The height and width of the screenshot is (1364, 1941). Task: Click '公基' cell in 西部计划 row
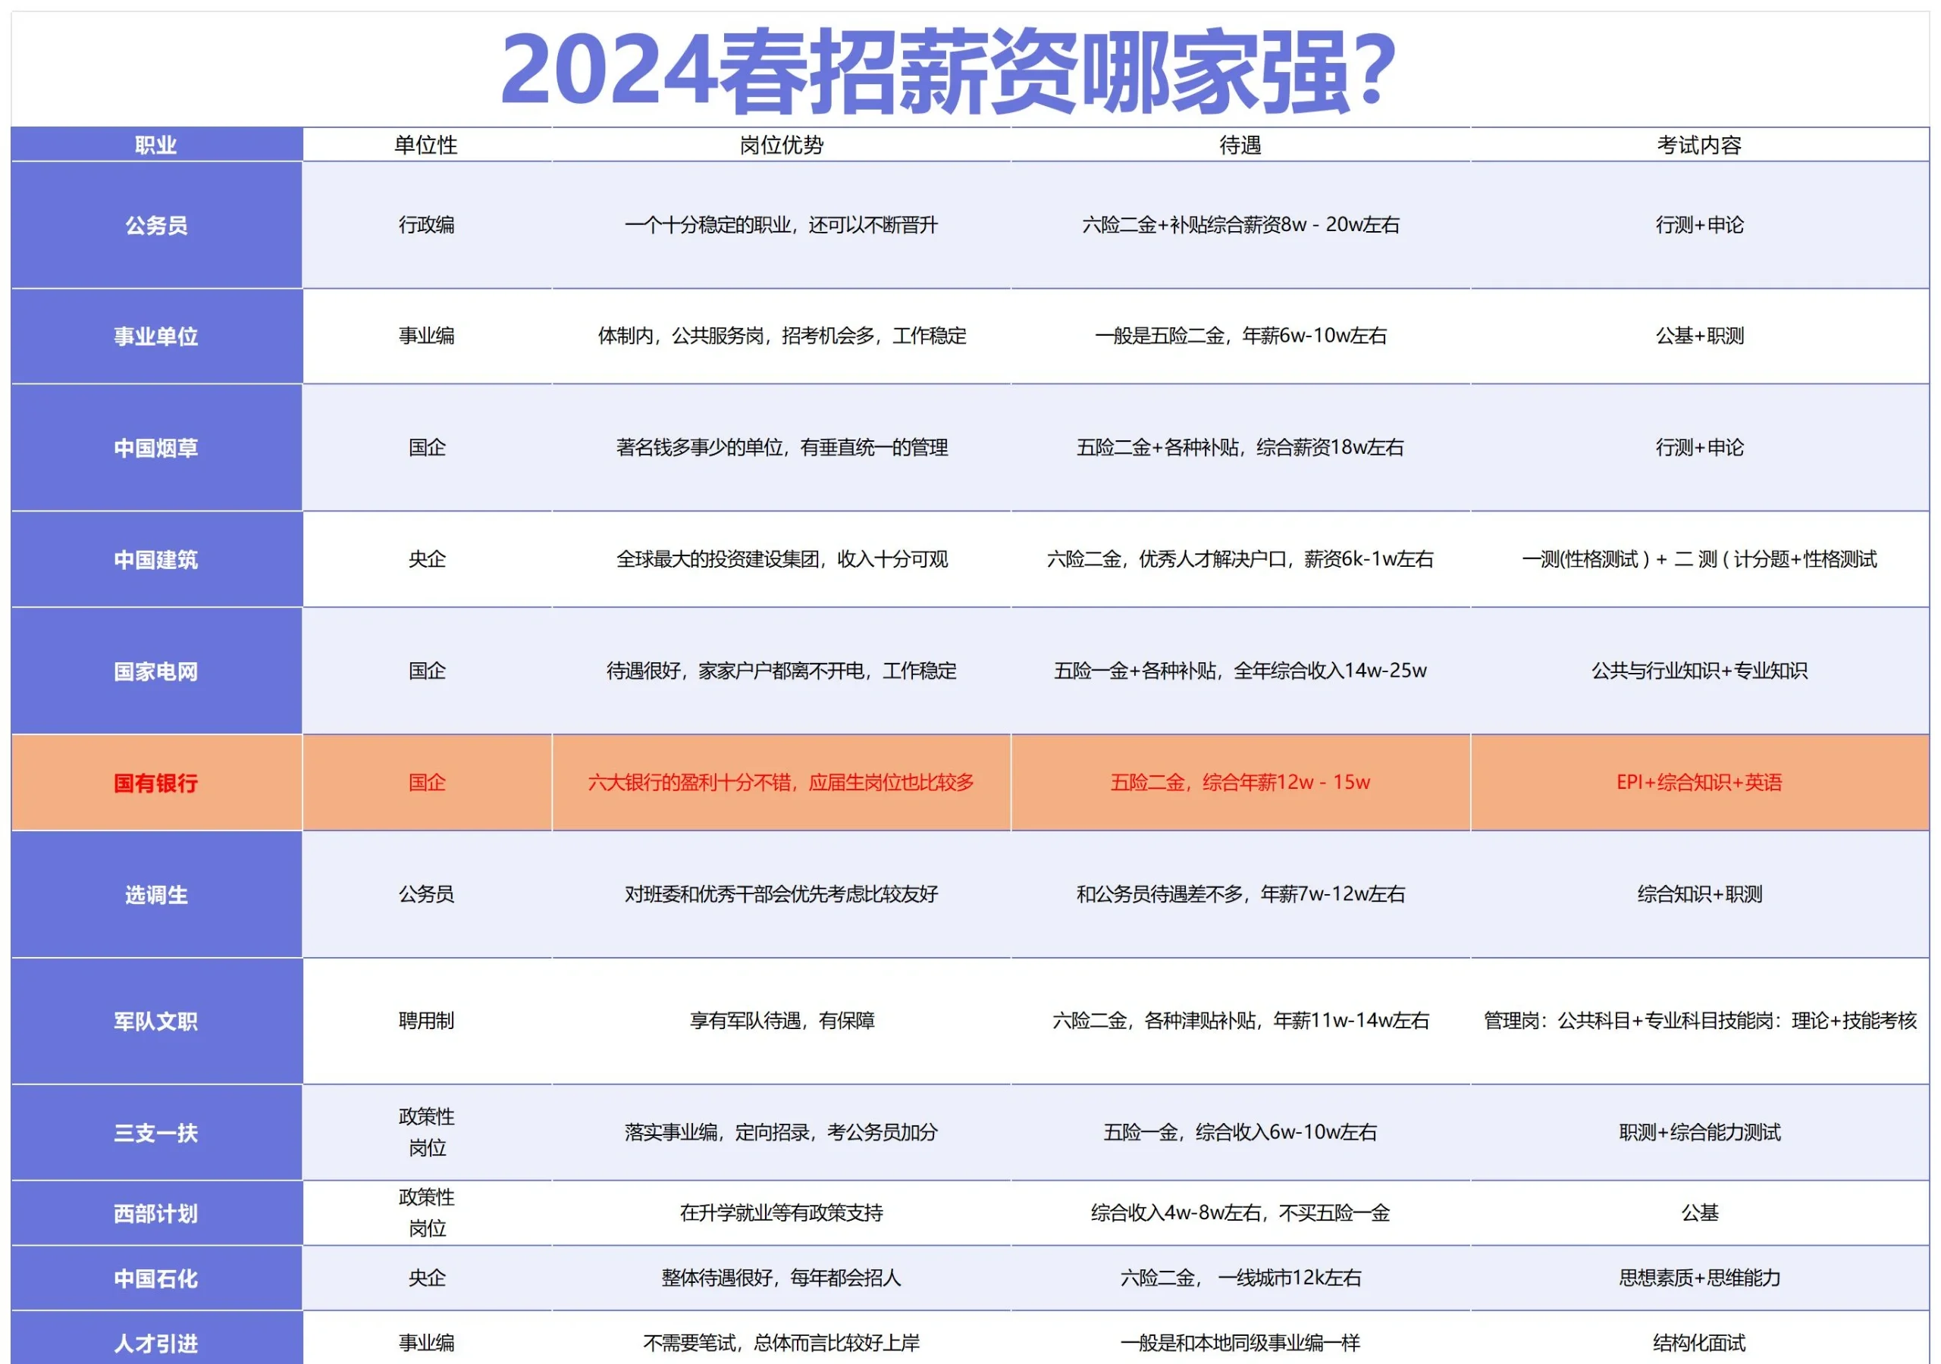1699,1213
